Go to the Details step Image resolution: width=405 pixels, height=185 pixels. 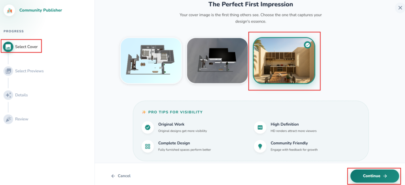(x=21, y=95)
